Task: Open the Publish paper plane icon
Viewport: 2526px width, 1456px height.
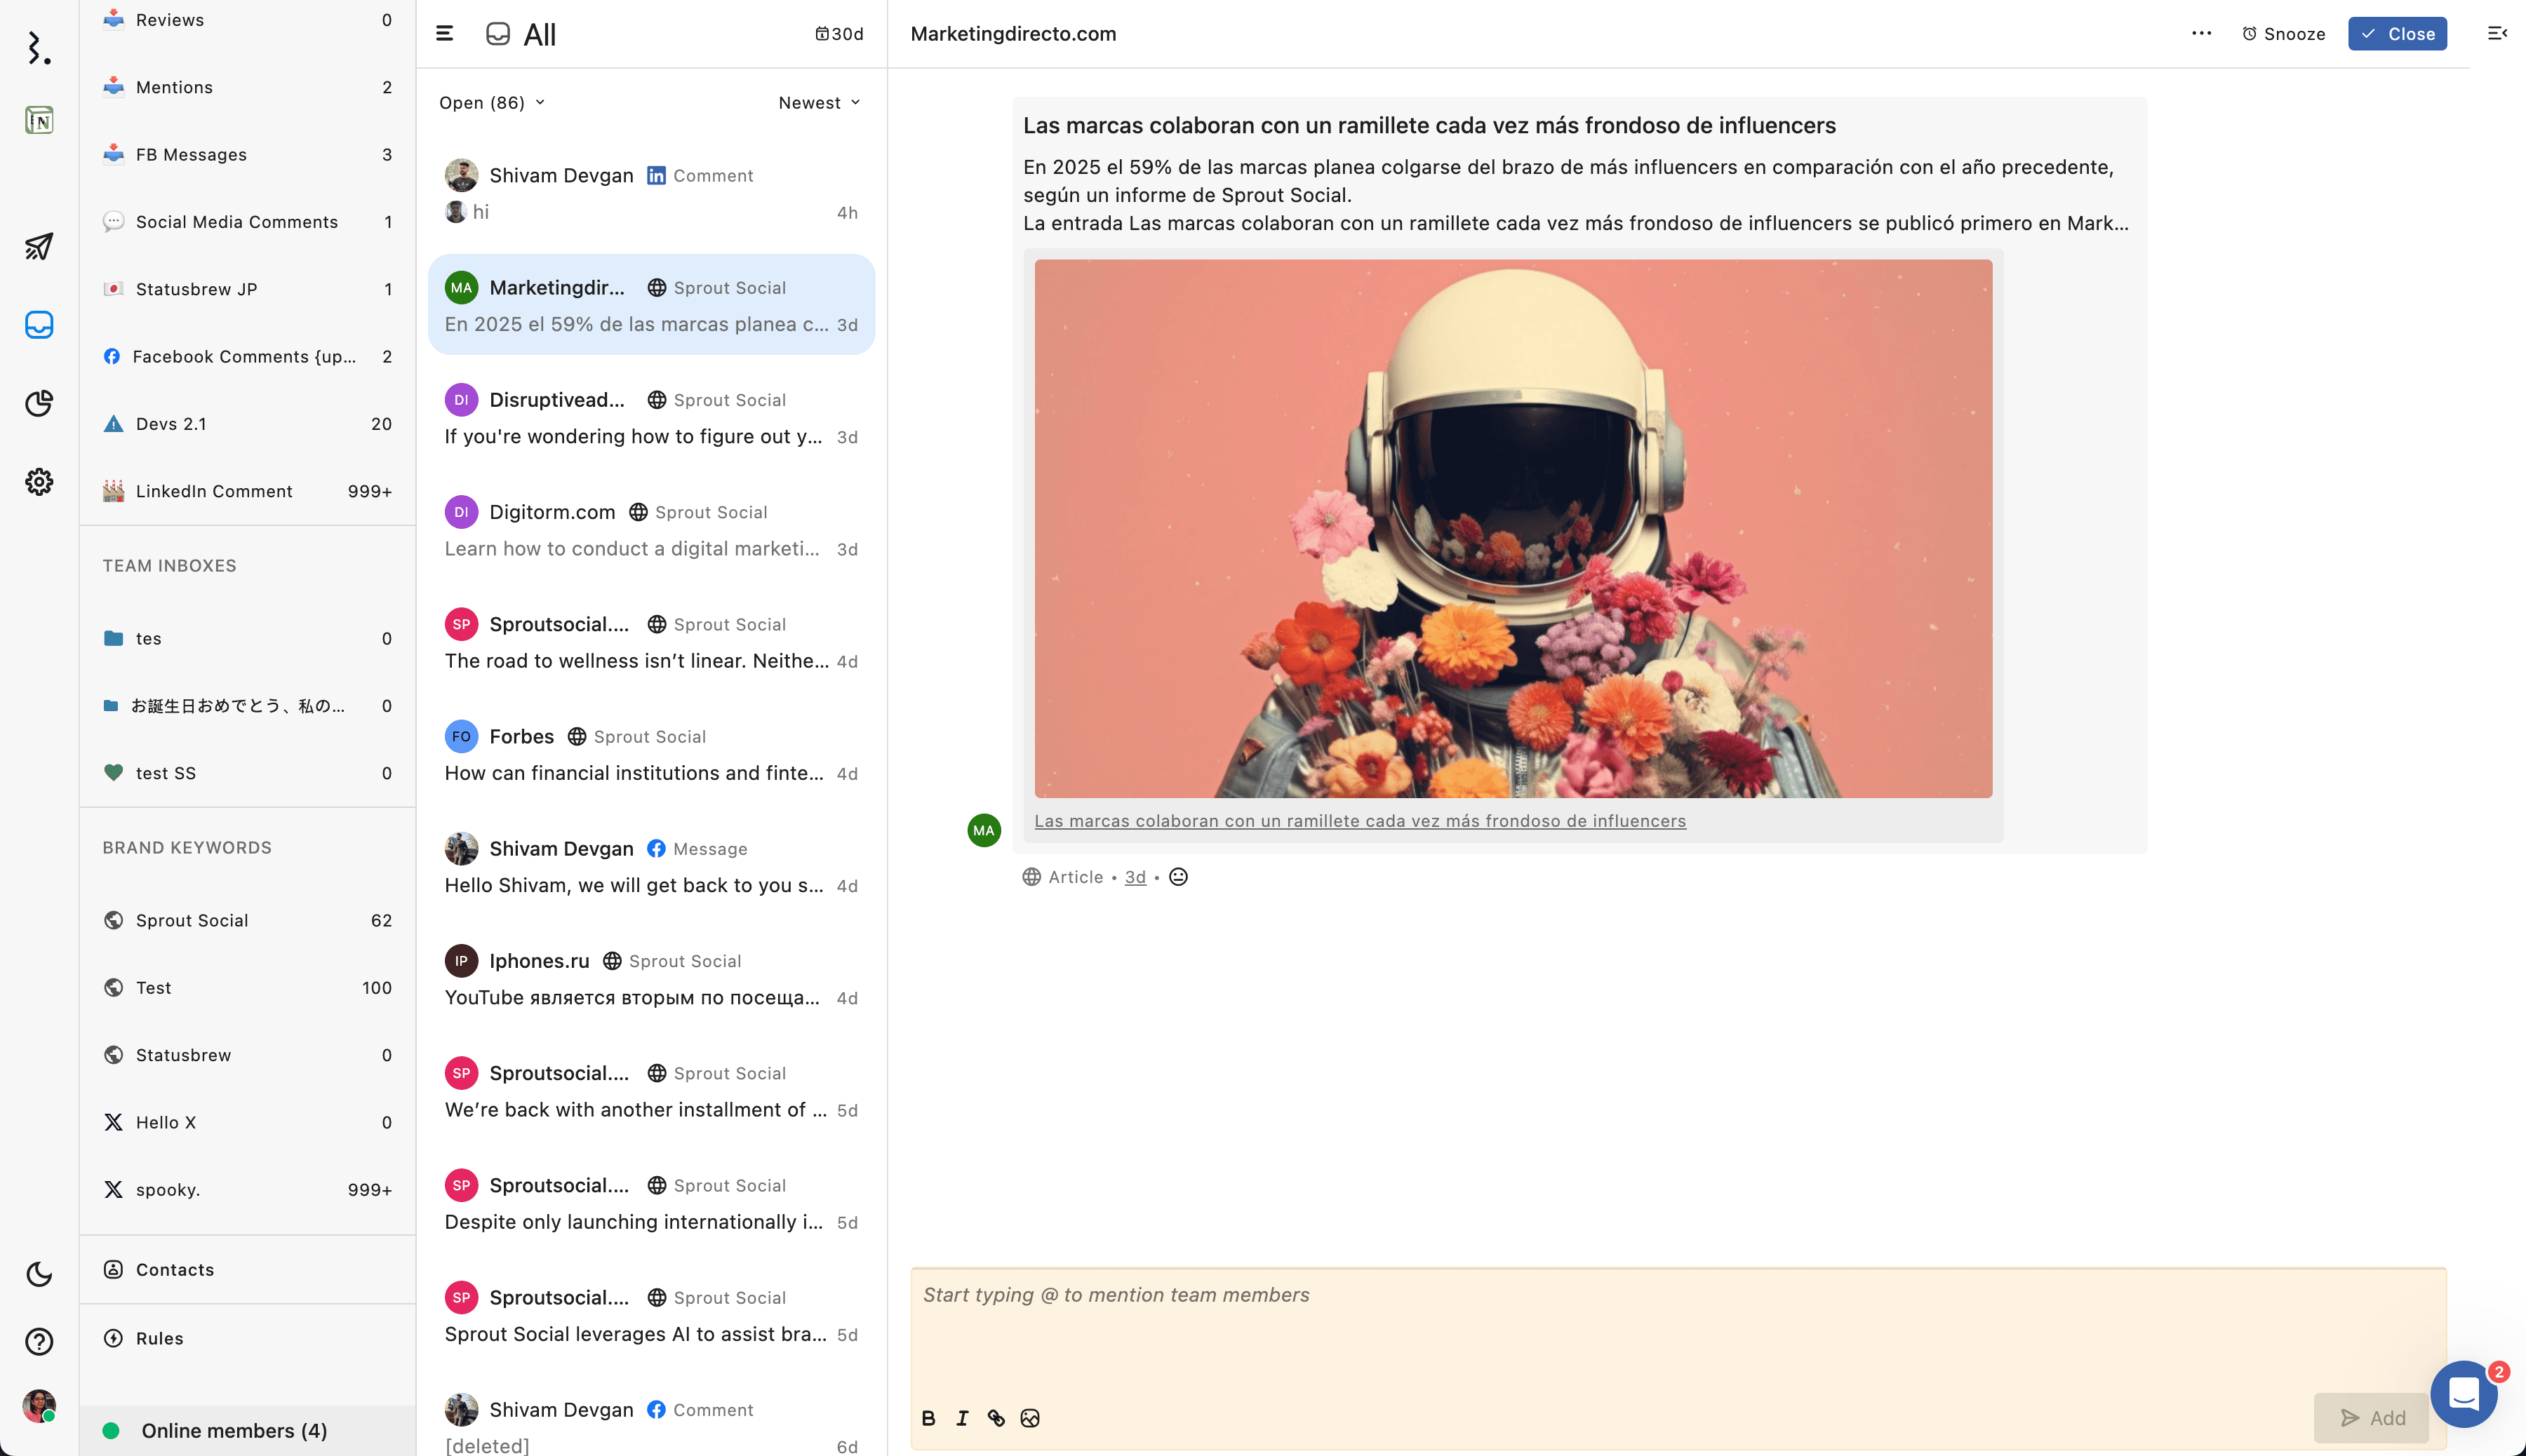Action: click(x=39, y=246)
